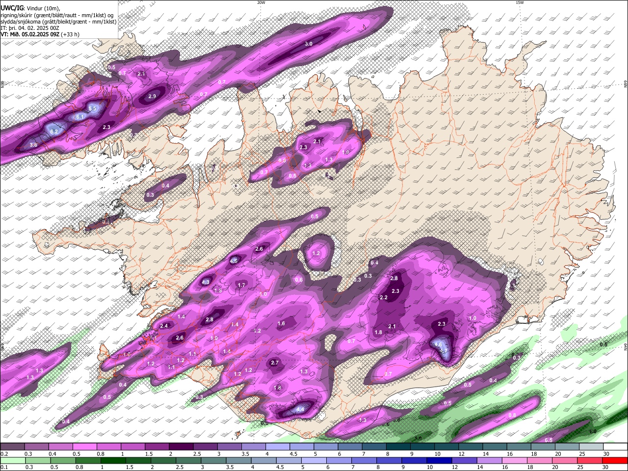The width and height of the screenshot is (628, 471).
Task: Click the 3.0 value in northern band
Action: click(309, 44)
